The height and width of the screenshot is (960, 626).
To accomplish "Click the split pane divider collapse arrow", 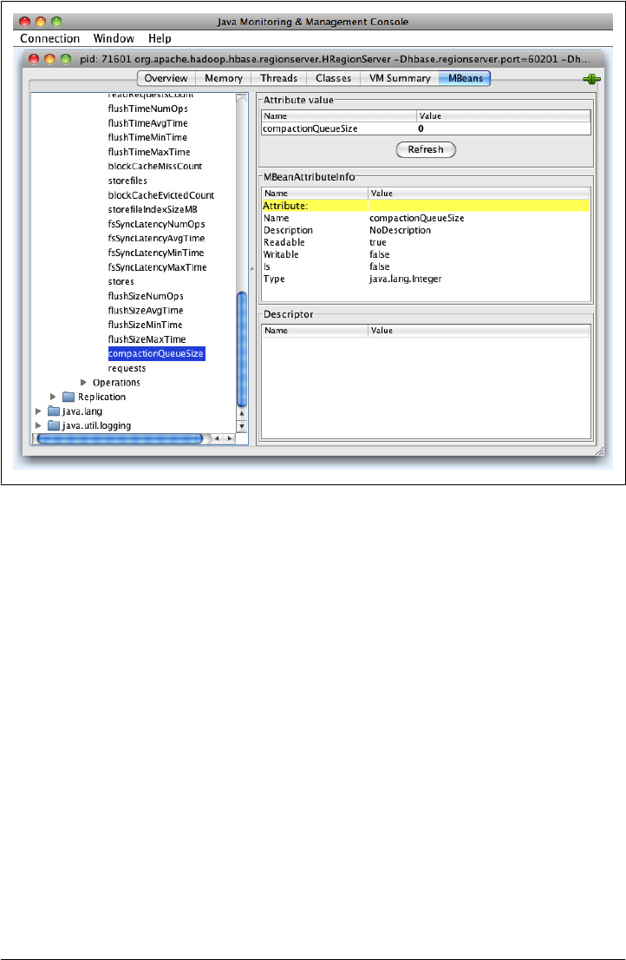I will [x=251, y=269].
